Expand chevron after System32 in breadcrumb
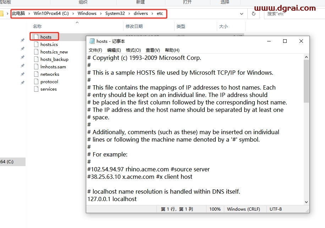 pos(129,14)
